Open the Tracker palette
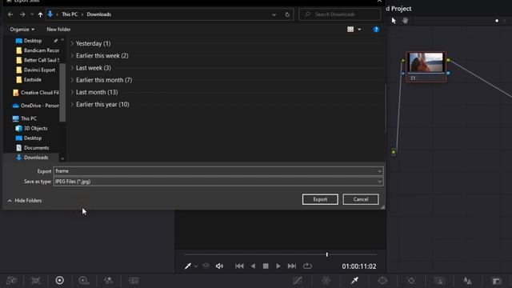 coord(411,281)
